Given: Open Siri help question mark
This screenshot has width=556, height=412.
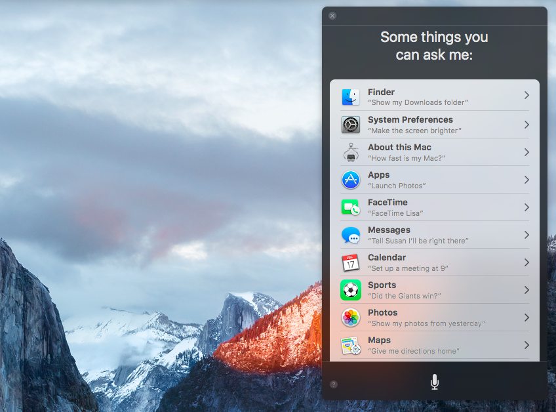Looking at the screenshot, I should [334, 384].
